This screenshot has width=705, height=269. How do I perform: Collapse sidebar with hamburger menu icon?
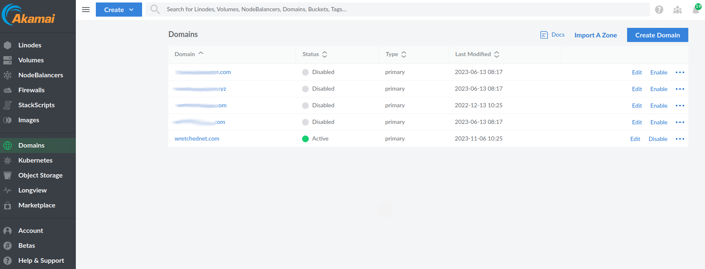click(x=86, y=10)
